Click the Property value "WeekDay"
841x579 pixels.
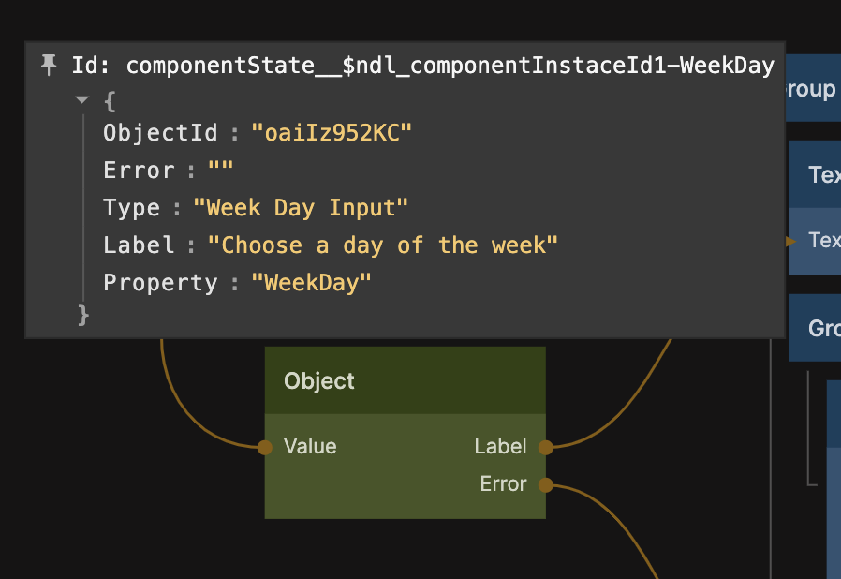click(311, 283)
